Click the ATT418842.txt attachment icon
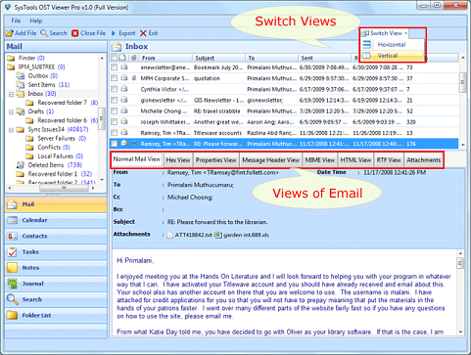The height and width of the screenshot is (355, 471). pyautogui.click(x=169, y=235)
